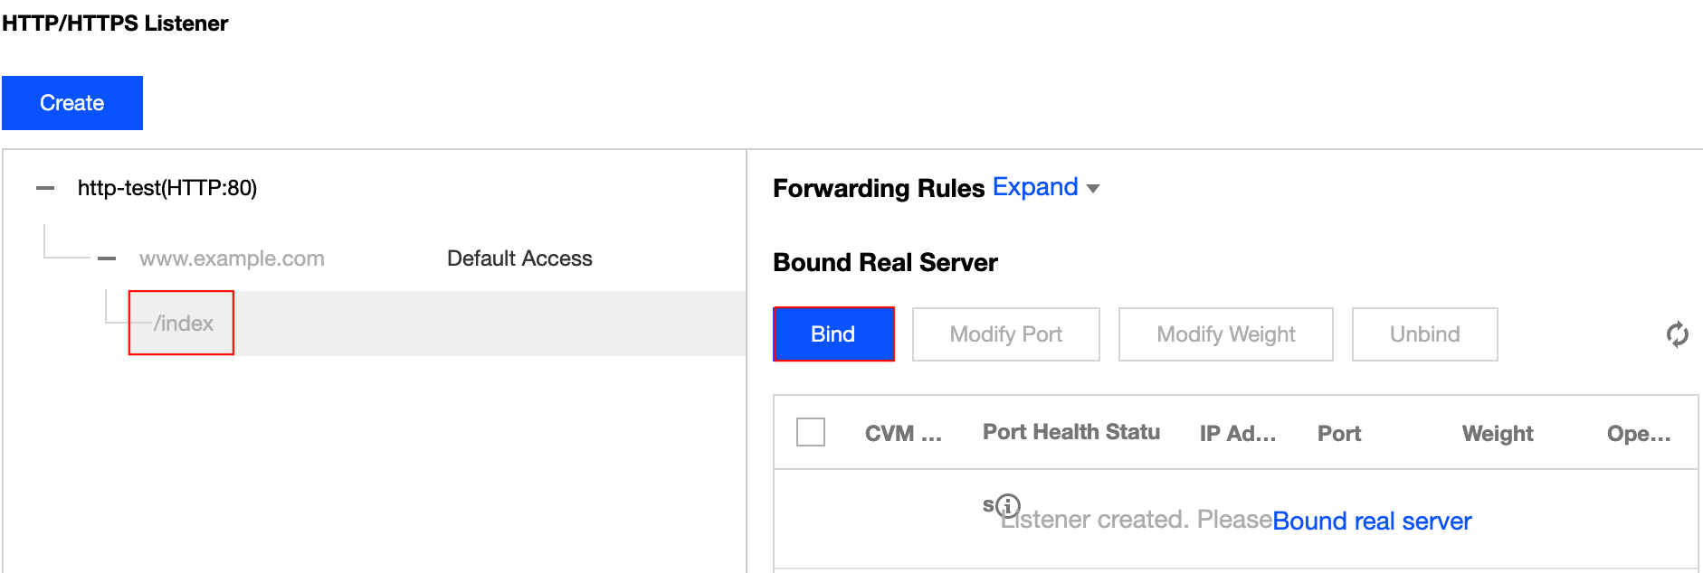Collapse the http-test(HTTP:80) listener node
The width and height of the screenshot is (1703, 573).
[x=45, y=188]
